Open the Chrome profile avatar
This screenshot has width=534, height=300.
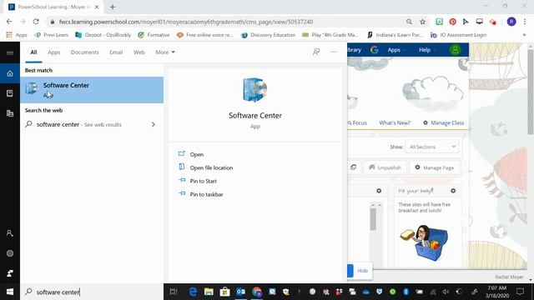(511, 22)
